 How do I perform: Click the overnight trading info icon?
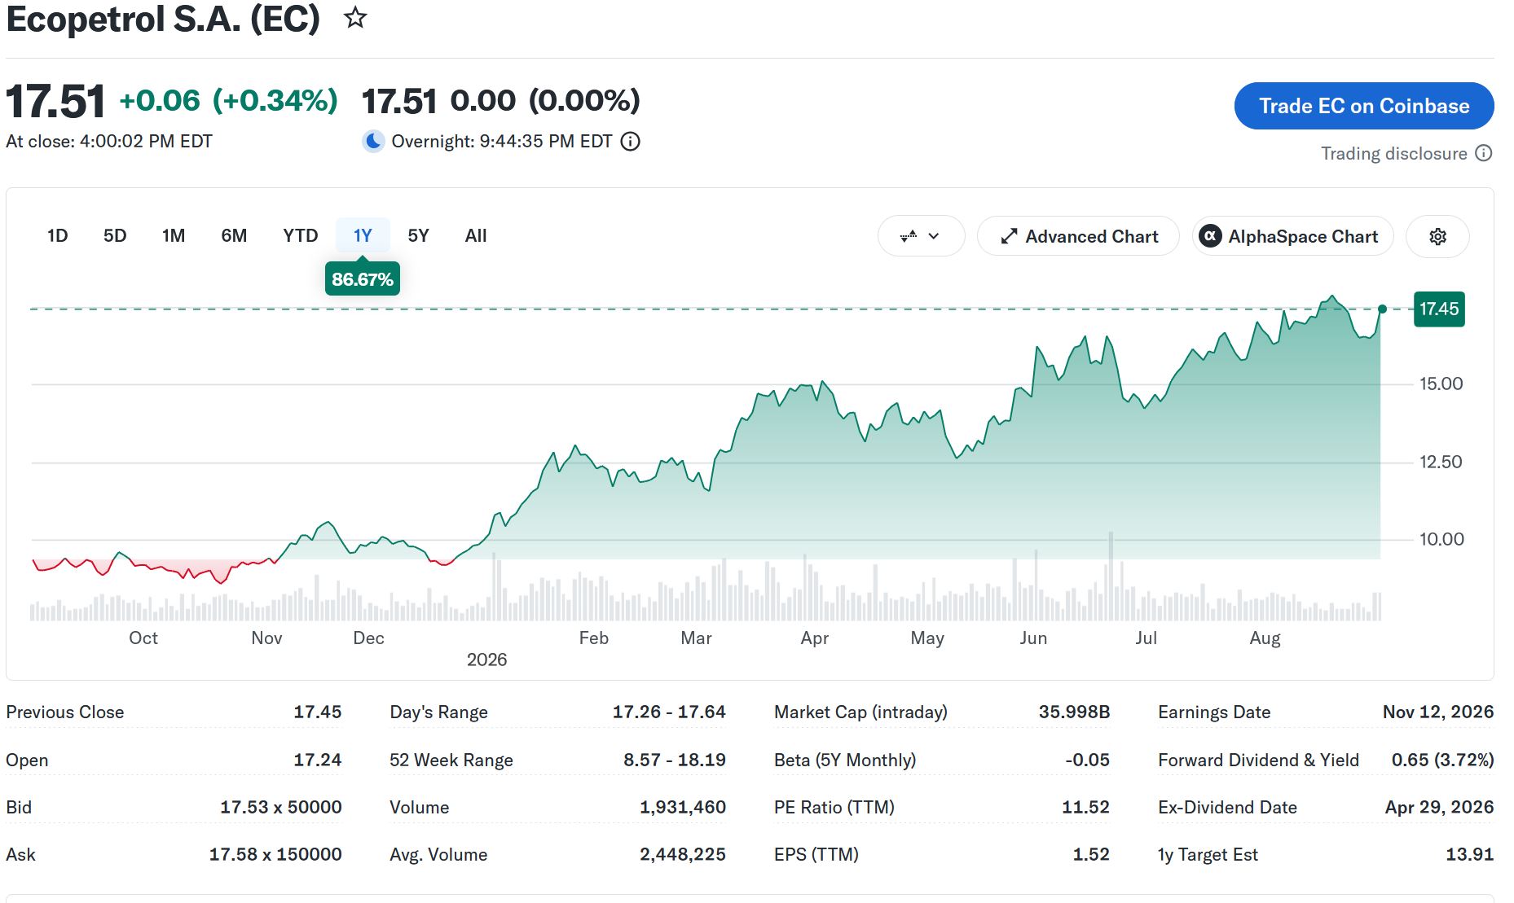(x=631, y=142)
